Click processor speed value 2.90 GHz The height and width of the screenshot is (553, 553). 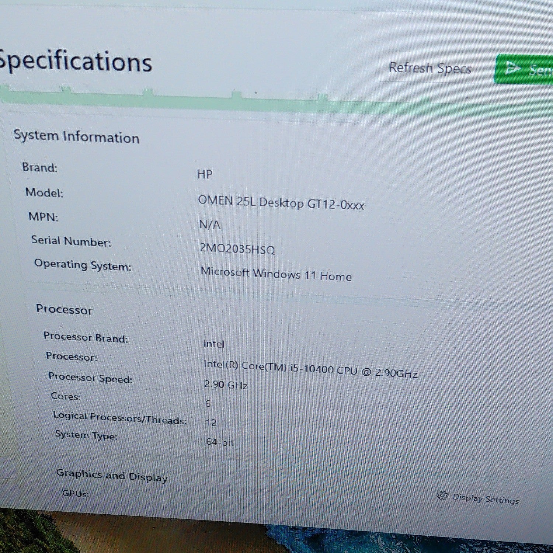tap(226, 385)
